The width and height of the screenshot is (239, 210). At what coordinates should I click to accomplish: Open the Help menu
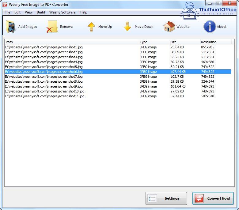click(83, 12)
